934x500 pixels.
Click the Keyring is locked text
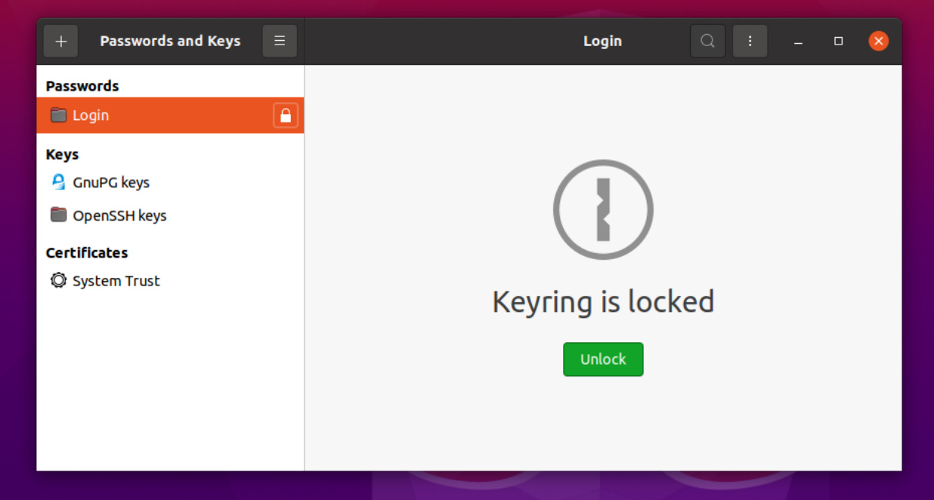click(602, 301)
